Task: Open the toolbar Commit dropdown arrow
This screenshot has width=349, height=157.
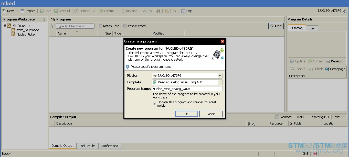Action: pyautogui.click(x=118, y=11)
